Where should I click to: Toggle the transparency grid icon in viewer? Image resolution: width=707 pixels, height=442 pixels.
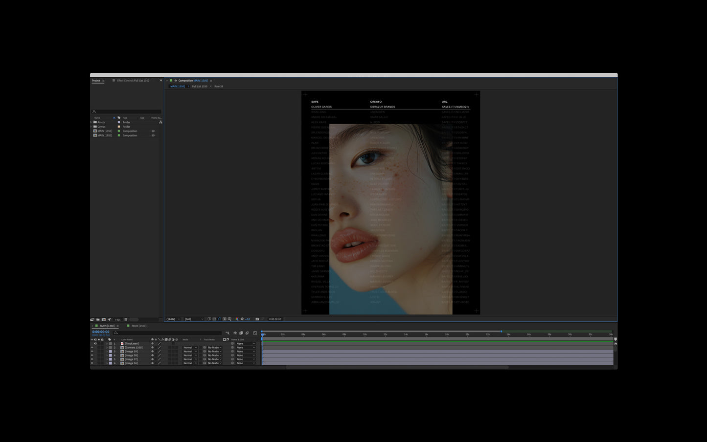(x=214, y=319)
